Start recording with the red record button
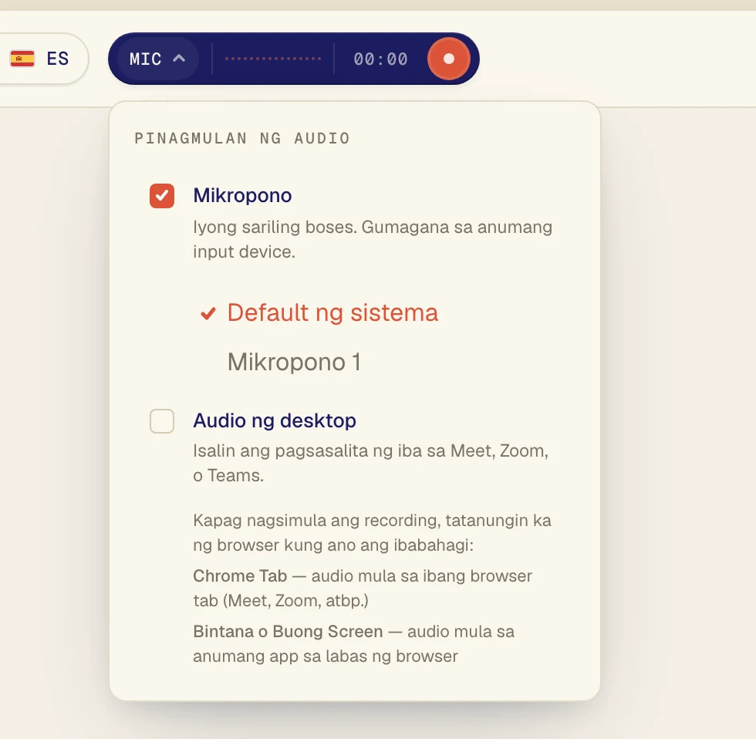Viewport: 756px width, 739px height. 448,59
